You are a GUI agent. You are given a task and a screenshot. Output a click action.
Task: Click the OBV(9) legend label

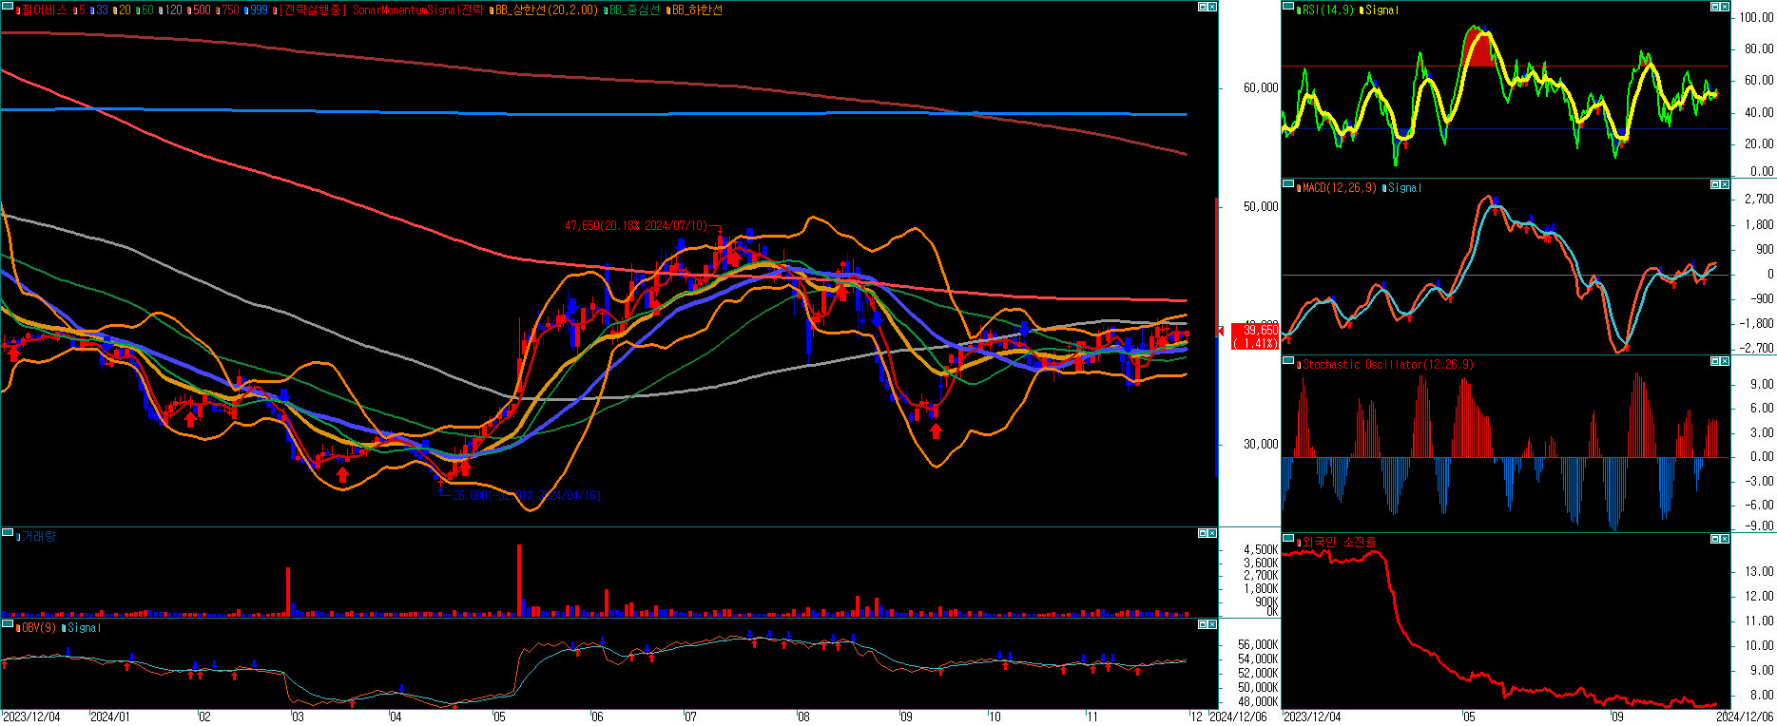click(x=38, y=627)
